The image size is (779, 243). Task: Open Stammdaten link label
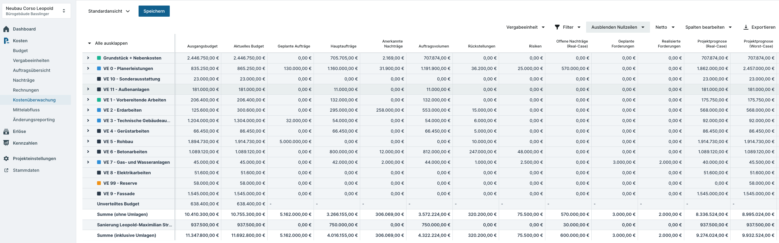[26, 170]
